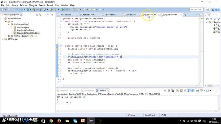Switch to the CheckBoxDem... editor tab

pos(87,15)
